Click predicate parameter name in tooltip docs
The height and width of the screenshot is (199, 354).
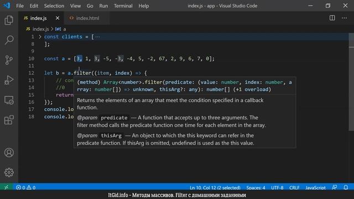(x=114, y=118)
